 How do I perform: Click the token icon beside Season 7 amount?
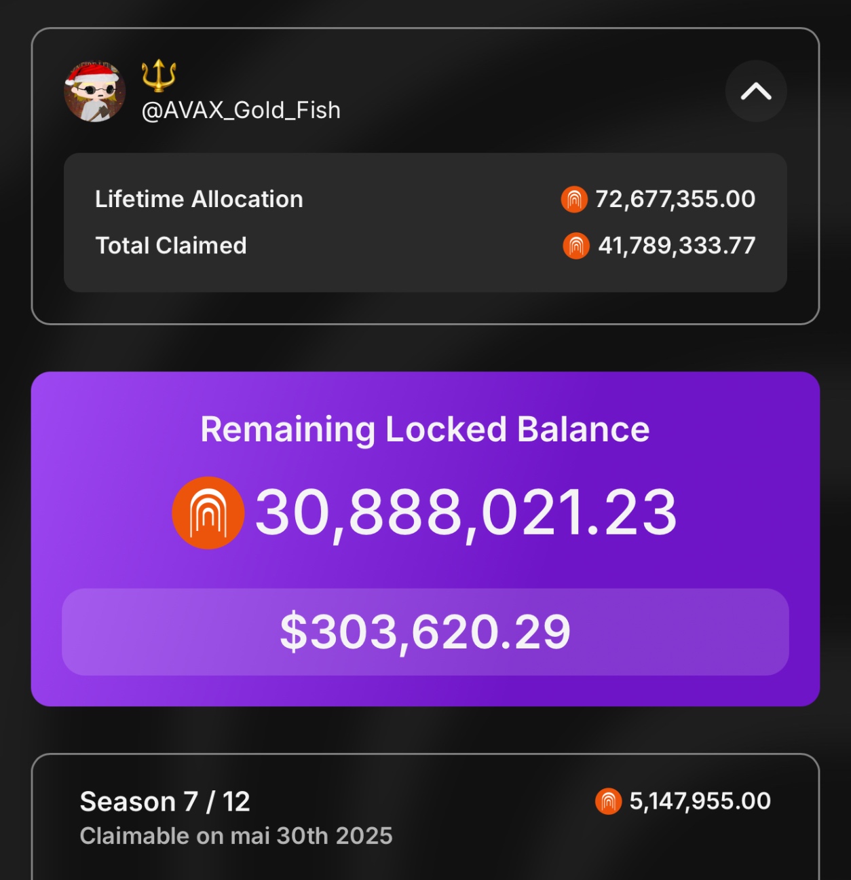[608, 801]
